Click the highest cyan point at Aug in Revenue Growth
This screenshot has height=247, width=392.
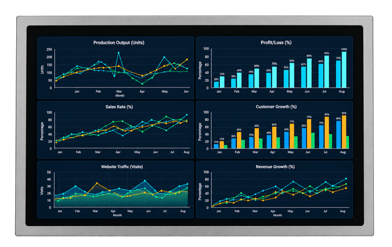point(346,179)
